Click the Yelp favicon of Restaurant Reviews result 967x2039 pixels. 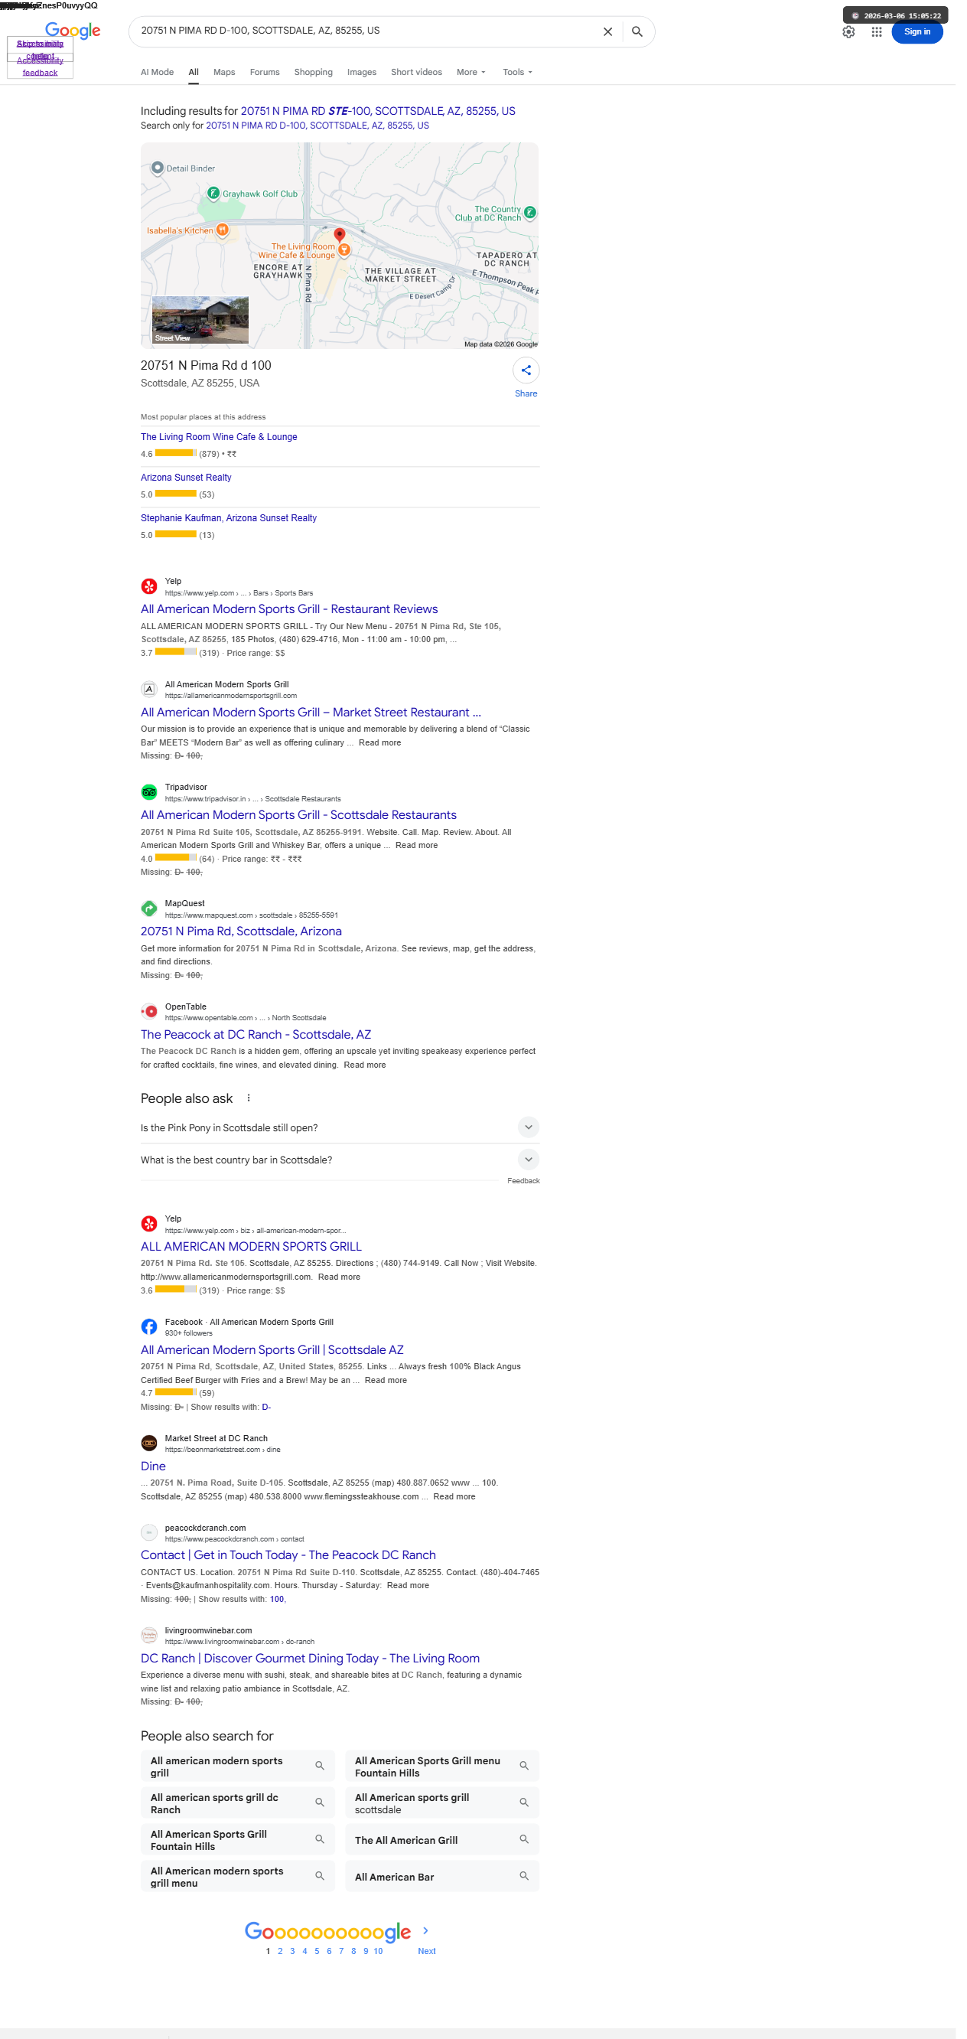click(151, 593)
